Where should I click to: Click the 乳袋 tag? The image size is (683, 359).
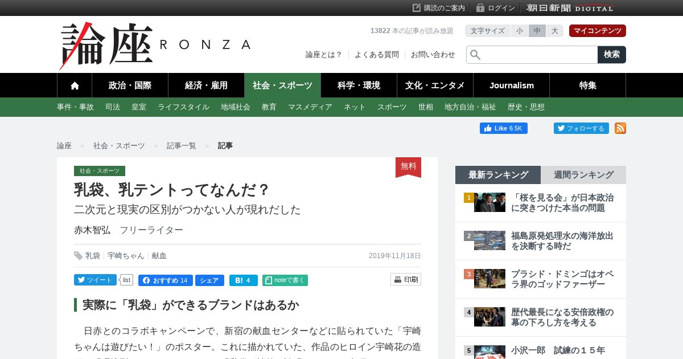93,256
